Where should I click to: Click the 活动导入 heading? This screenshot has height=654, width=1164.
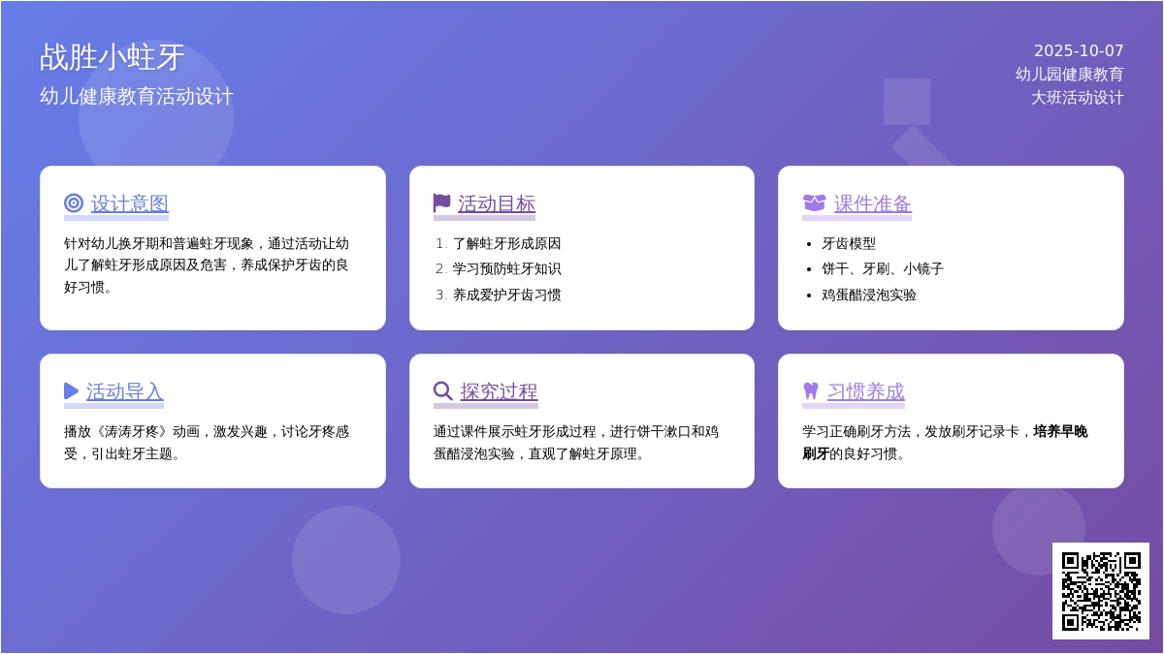click(x=125, y=391)
